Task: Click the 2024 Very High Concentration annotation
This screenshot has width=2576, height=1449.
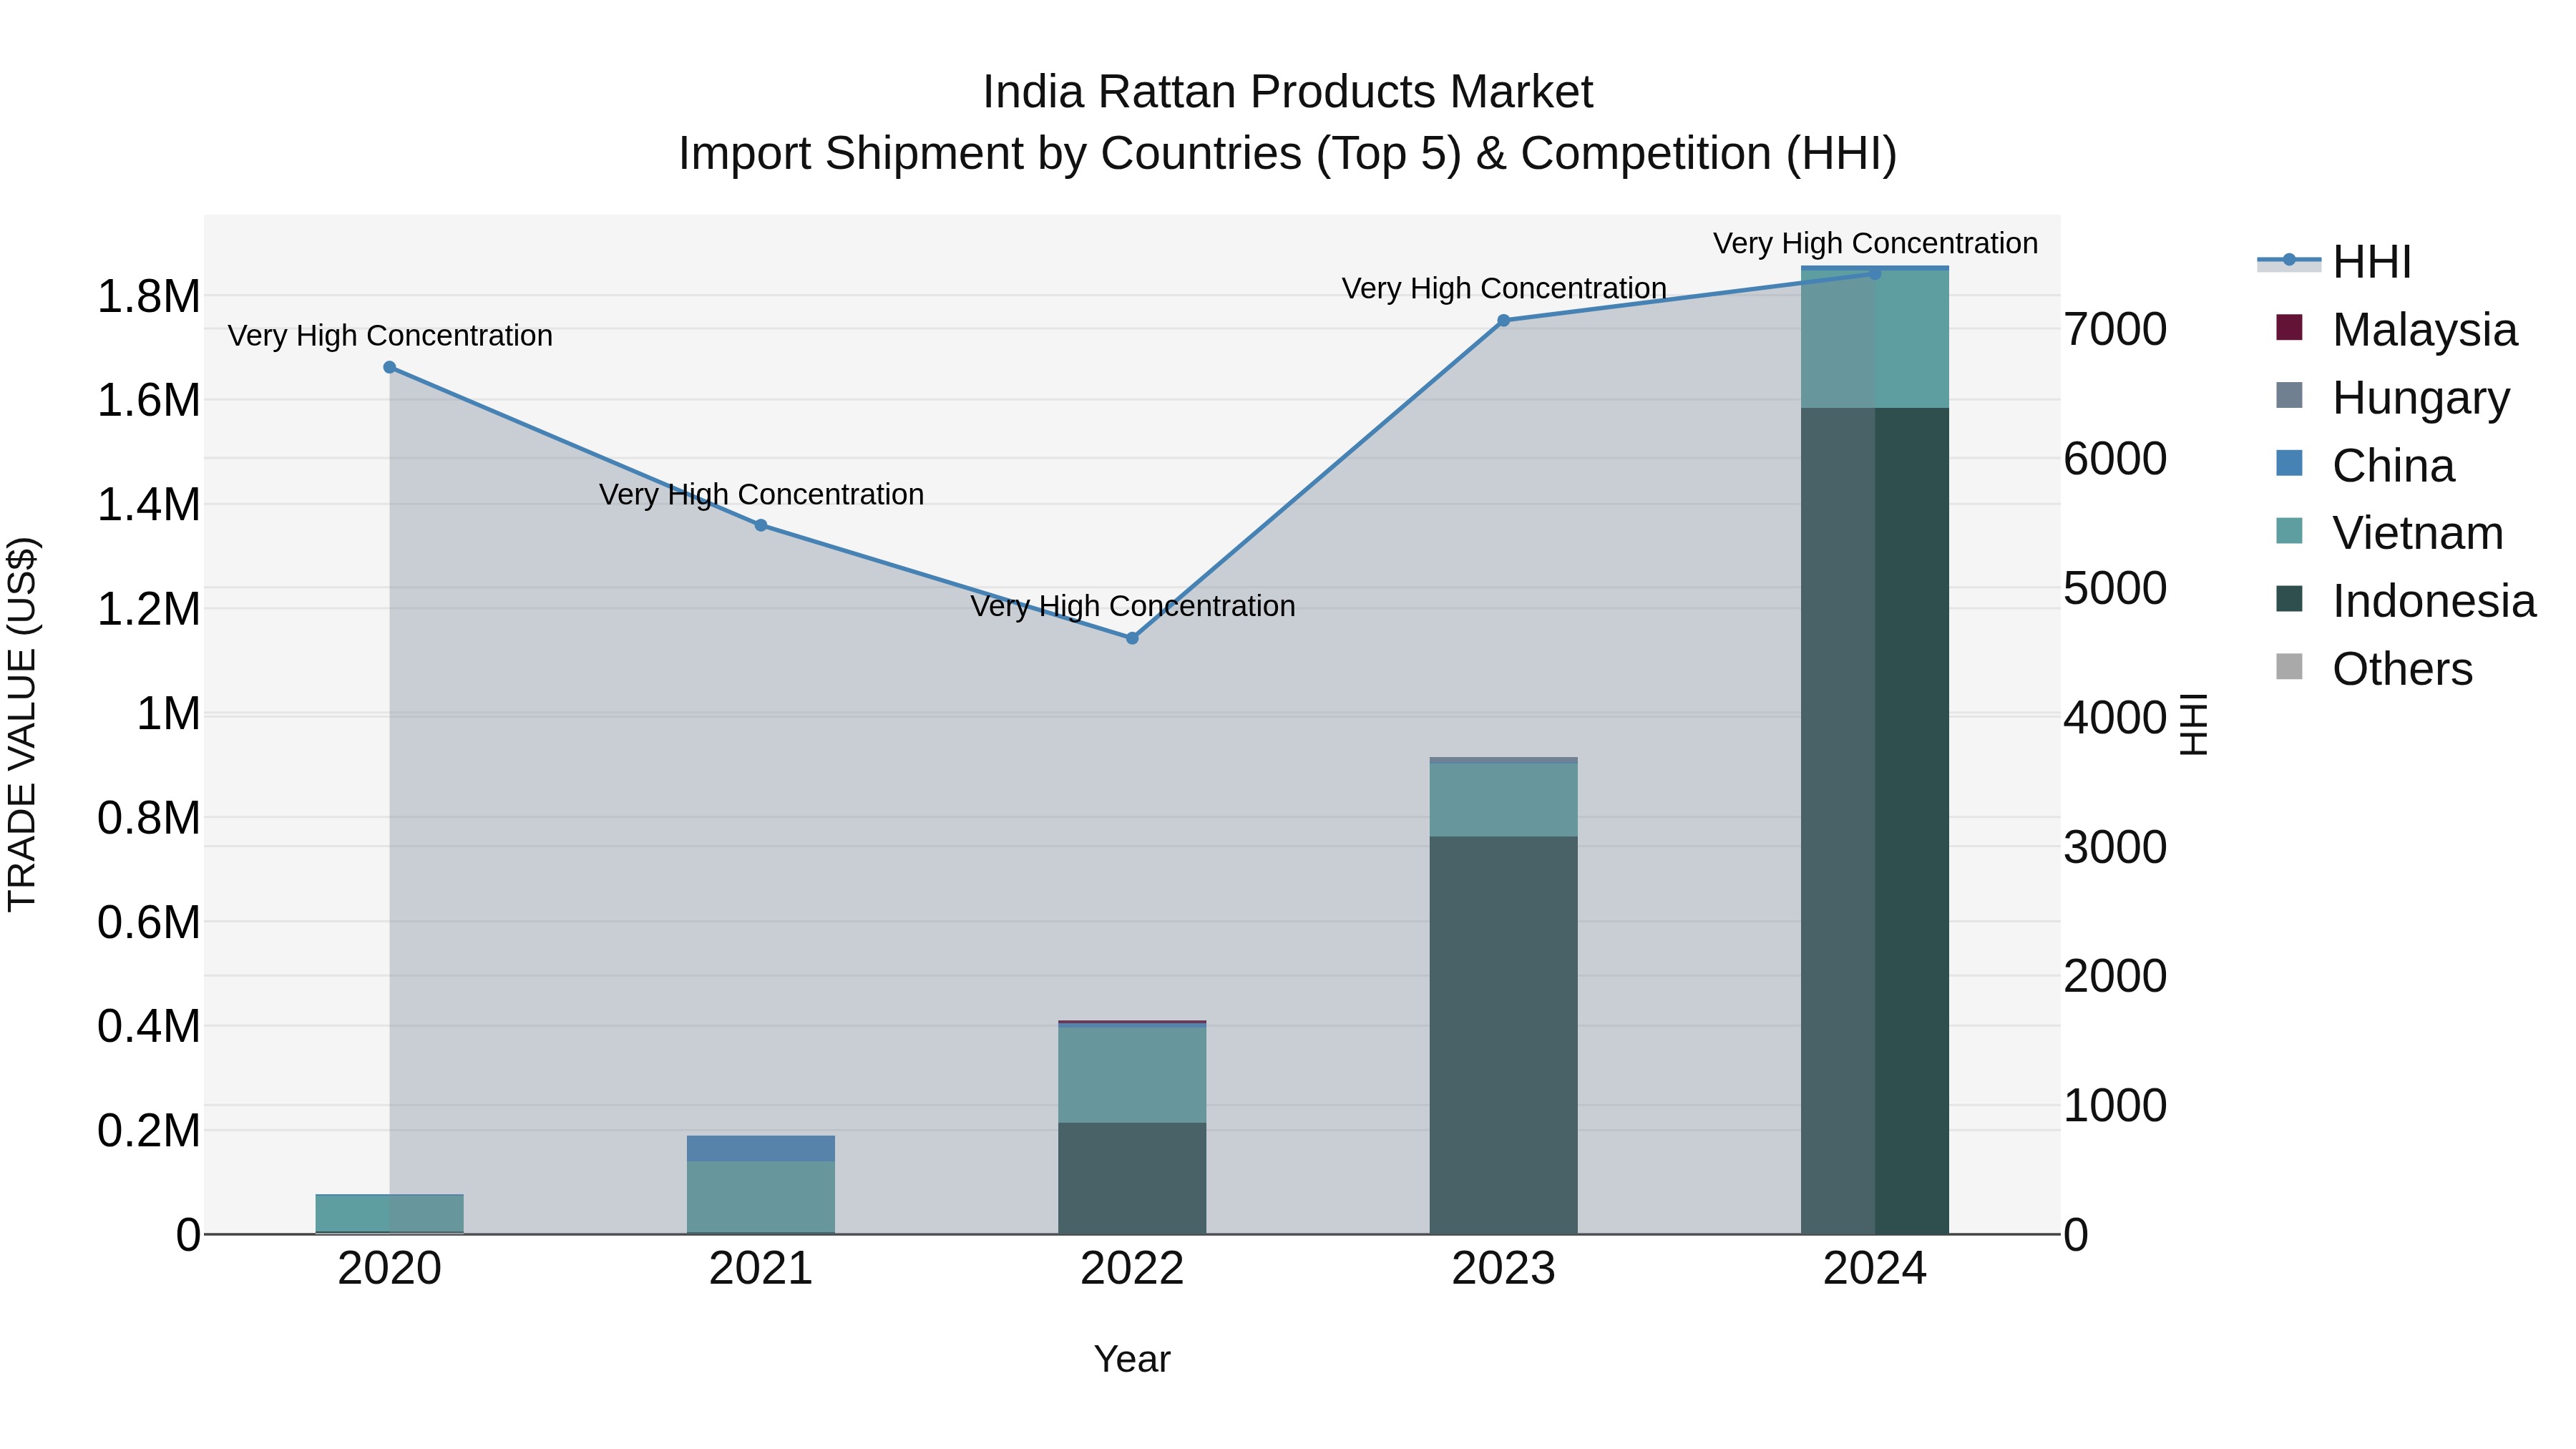Action: click(1875, 243)
